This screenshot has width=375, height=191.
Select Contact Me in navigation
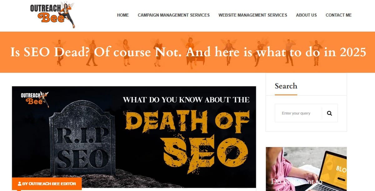[x=338, y=15]
